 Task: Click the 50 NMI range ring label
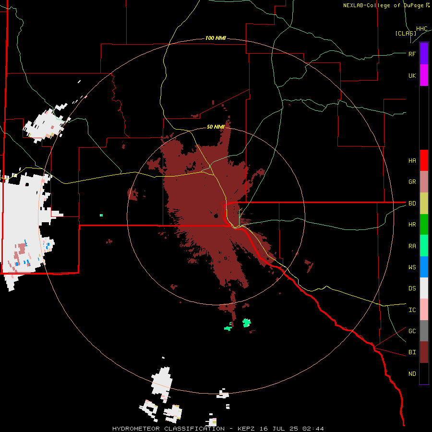216,127
